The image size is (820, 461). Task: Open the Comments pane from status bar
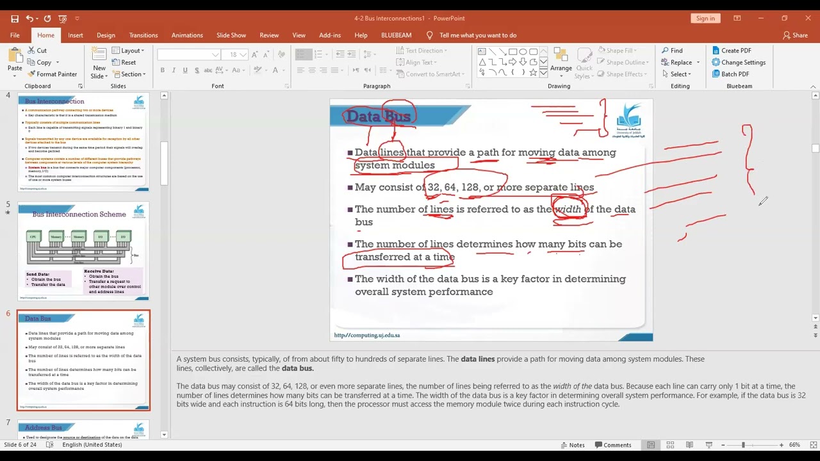tap(612, 445)
